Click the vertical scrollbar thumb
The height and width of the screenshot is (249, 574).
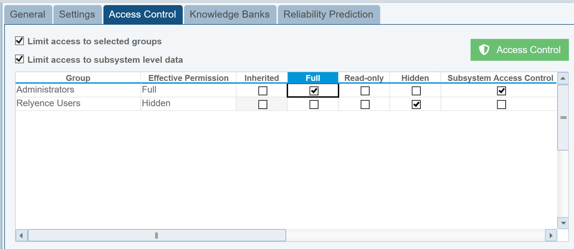[563, 118]
